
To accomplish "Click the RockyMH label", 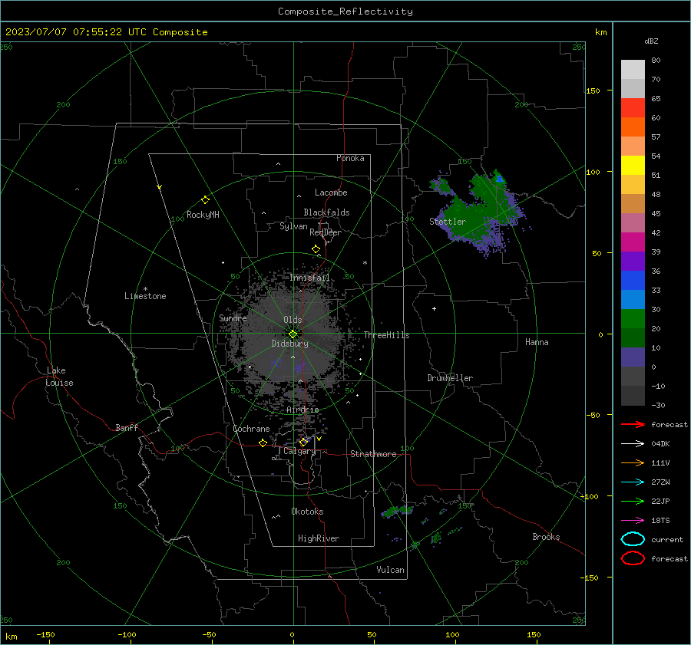I will 203,215.
